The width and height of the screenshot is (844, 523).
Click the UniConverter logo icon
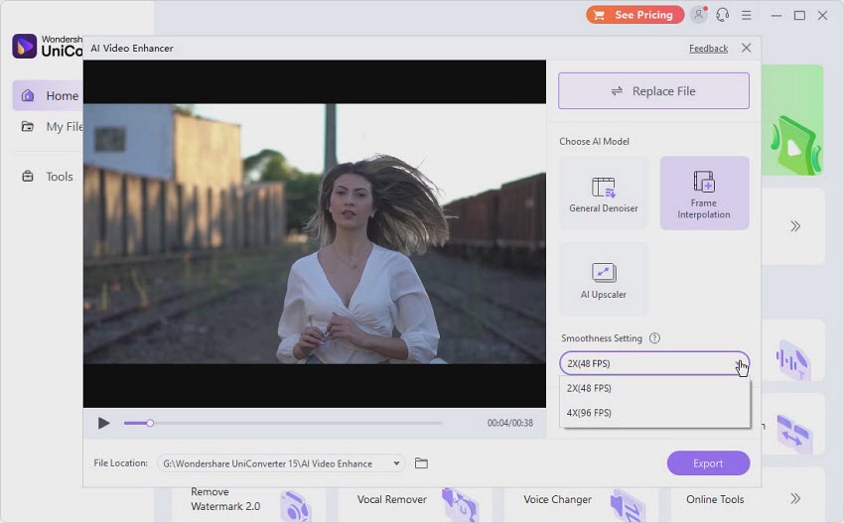click(x=25, y=47)
